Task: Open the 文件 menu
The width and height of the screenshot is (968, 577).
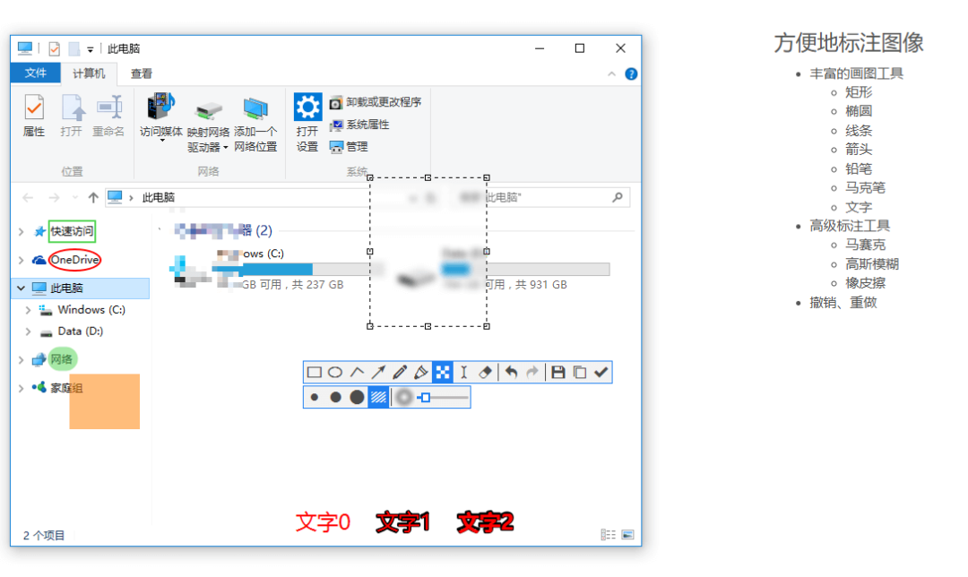Action: pyautogui.click(x=35, y=73)
